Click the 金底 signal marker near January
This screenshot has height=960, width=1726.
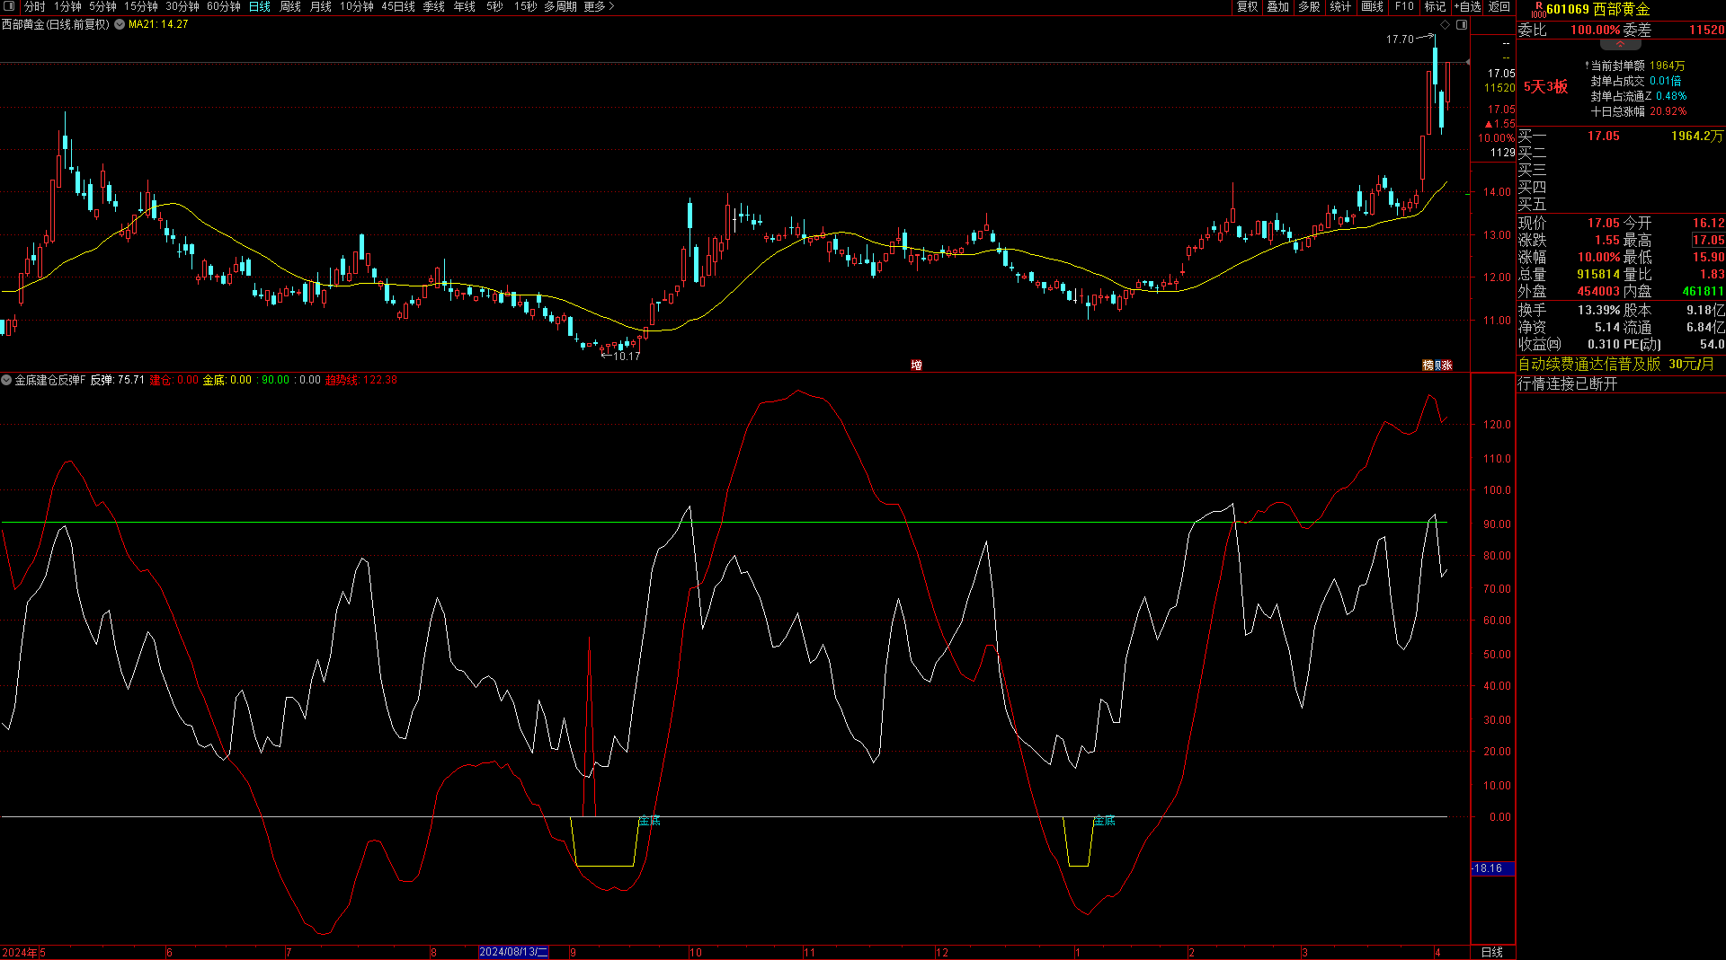1104,821
